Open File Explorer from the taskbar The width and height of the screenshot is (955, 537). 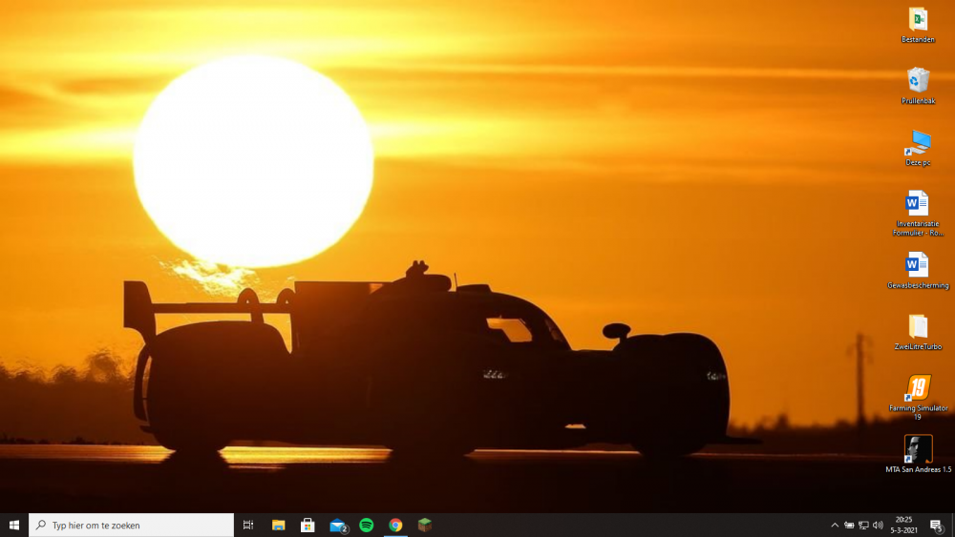pyautogui.click(x=279, y=526)
